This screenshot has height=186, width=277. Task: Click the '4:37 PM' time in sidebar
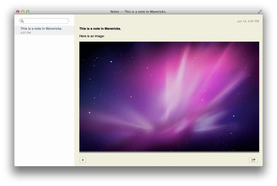(26, 33)
